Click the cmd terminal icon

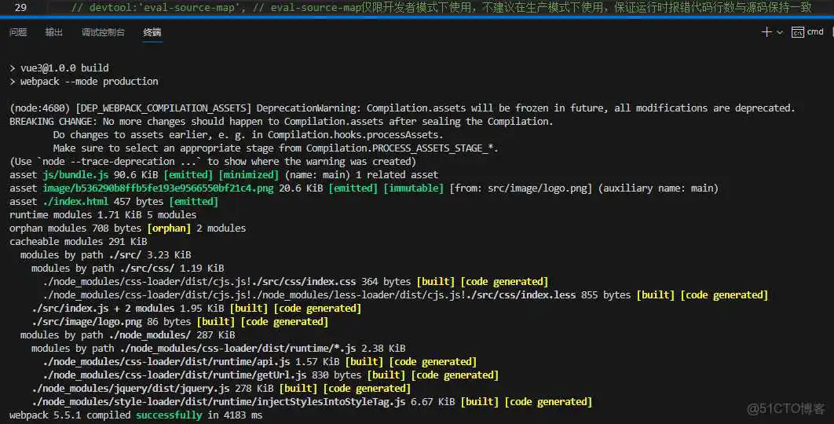click(797, 32)
